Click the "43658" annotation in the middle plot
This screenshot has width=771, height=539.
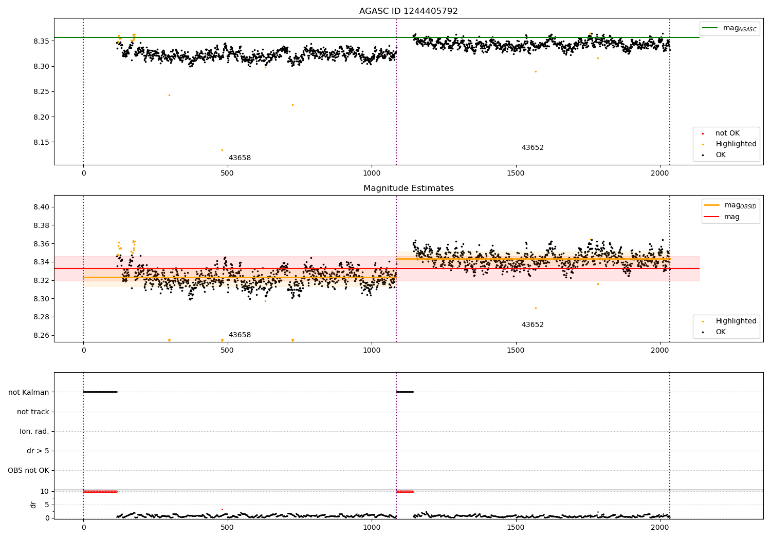coord(240,335)
